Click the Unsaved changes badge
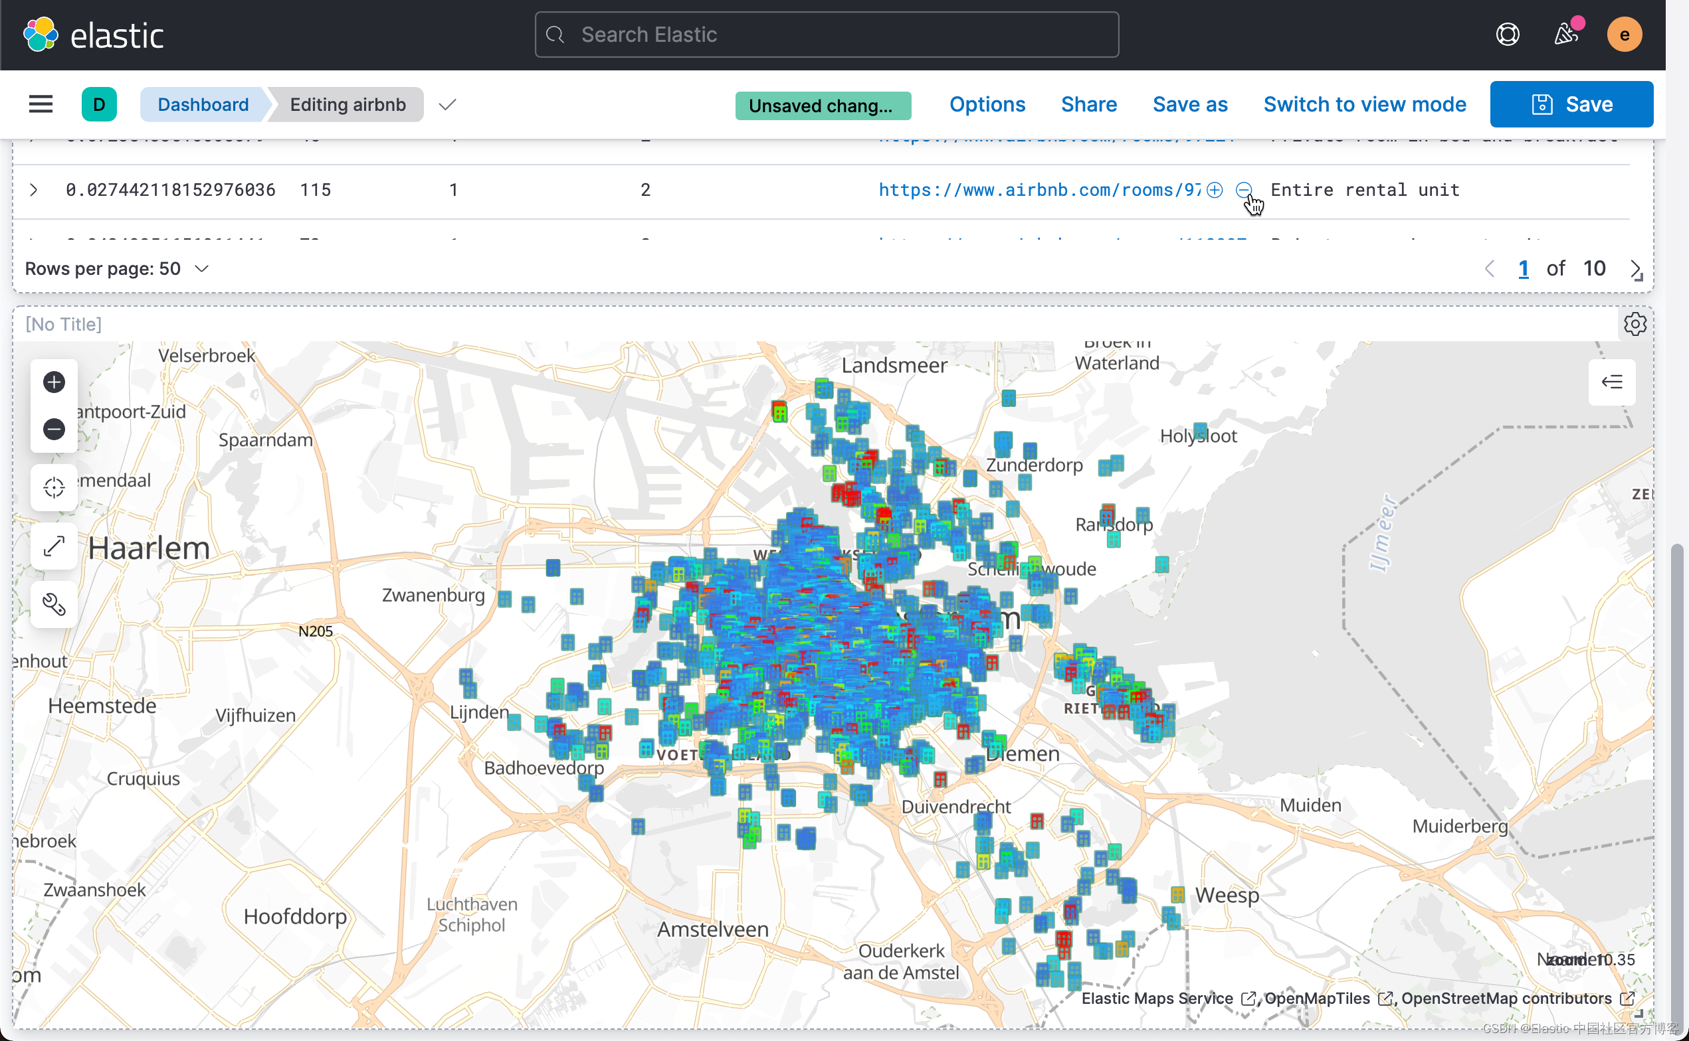This screenshot has width=1689, height=1041. point(823,106)
